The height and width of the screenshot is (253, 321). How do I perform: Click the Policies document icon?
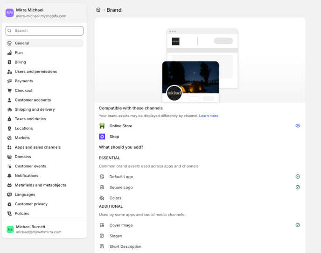point(9,213)
